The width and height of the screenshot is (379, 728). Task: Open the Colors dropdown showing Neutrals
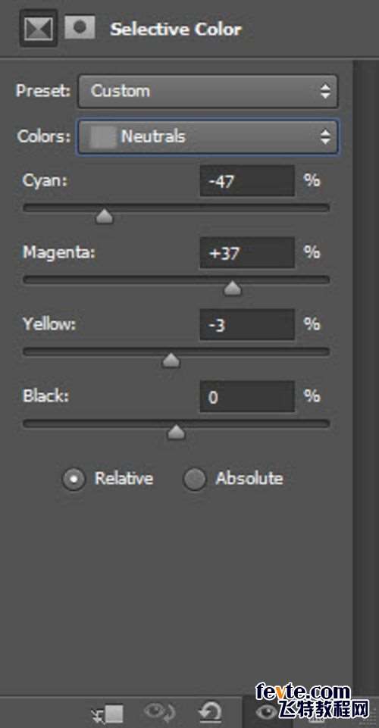[x=208, y=136]
